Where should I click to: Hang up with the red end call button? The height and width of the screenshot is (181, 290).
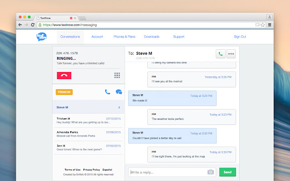(64, 76)
